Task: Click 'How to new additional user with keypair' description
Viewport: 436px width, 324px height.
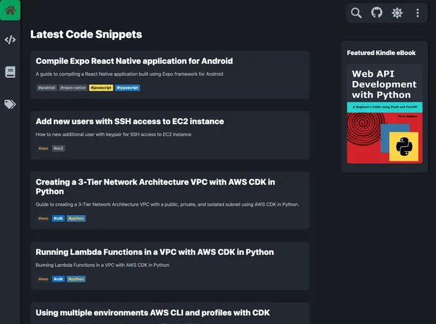Action: point(113,134)
